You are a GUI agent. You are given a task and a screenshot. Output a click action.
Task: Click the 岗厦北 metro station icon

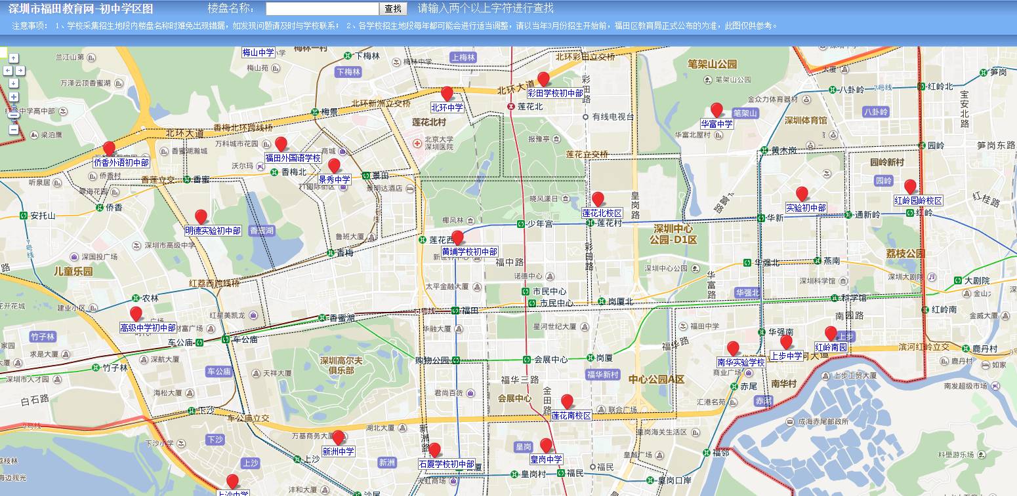pos(601,301)
